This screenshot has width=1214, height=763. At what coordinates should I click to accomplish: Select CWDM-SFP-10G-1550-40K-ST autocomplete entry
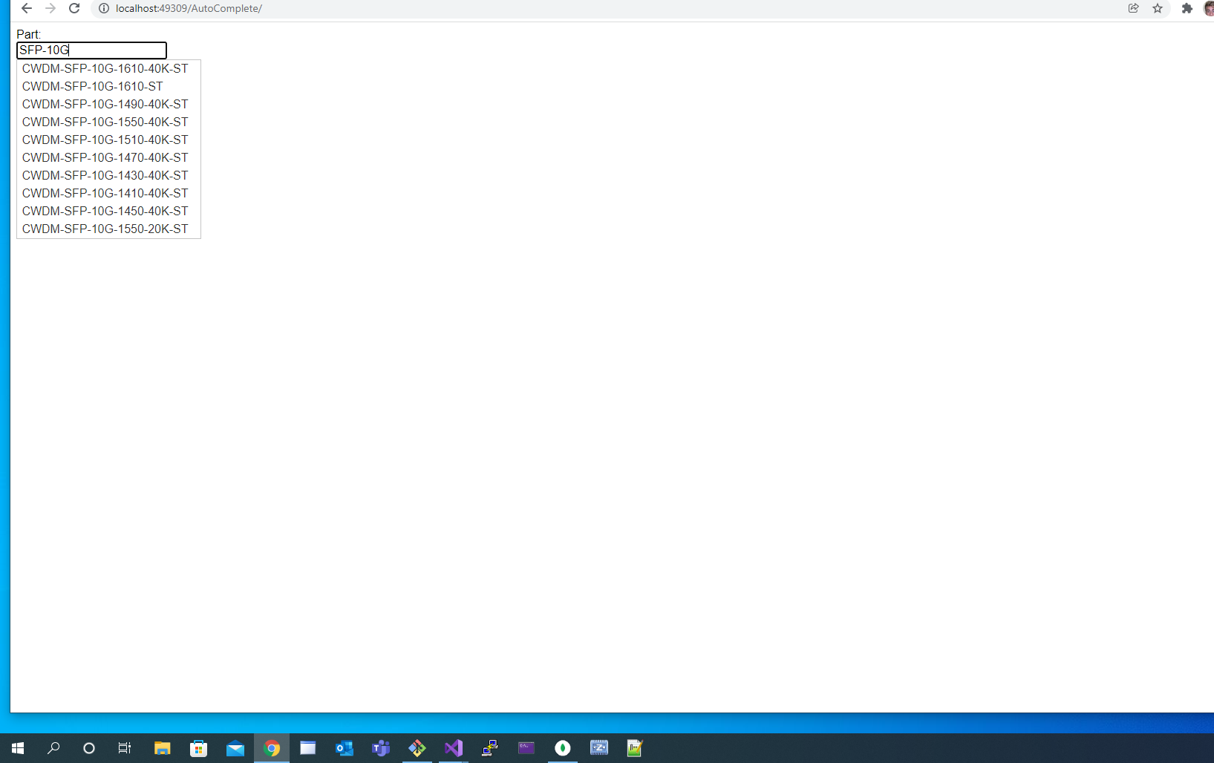(x=105, y=122)
